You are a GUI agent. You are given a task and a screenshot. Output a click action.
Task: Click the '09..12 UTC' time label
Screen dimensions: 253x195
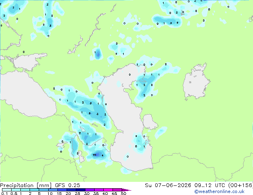coord(210,185)
